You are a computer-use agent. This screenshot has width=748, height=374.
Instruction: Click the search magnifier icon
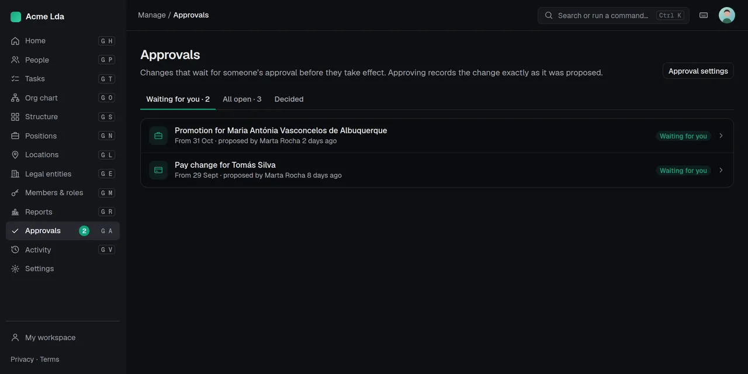(x=549, y=16)
